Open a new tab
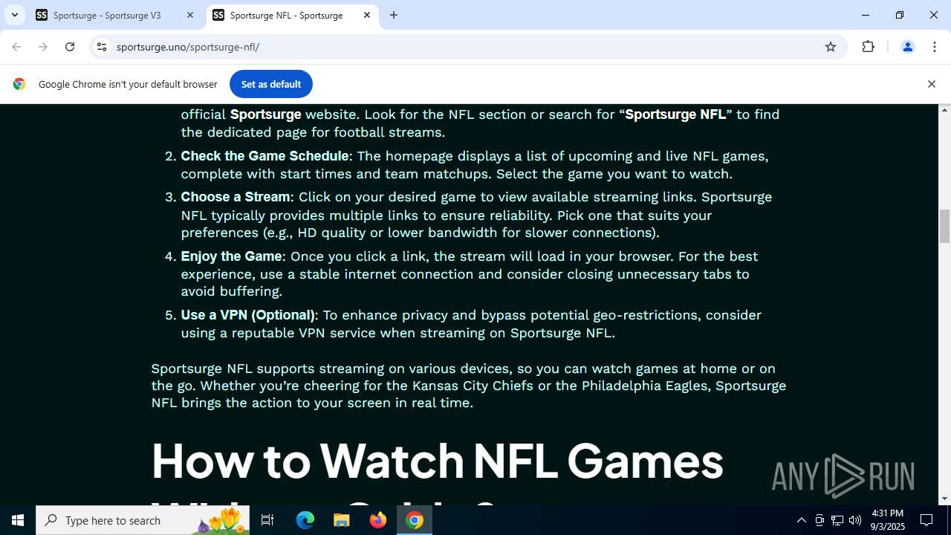 coord(394,15)
